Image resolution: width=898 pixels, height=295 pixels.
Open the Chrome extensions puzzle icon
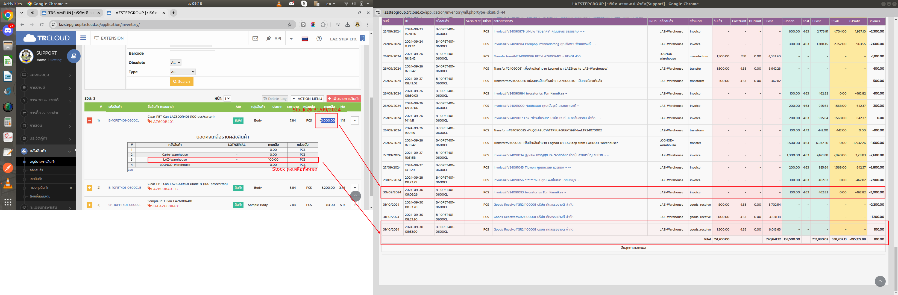point(323,24)
